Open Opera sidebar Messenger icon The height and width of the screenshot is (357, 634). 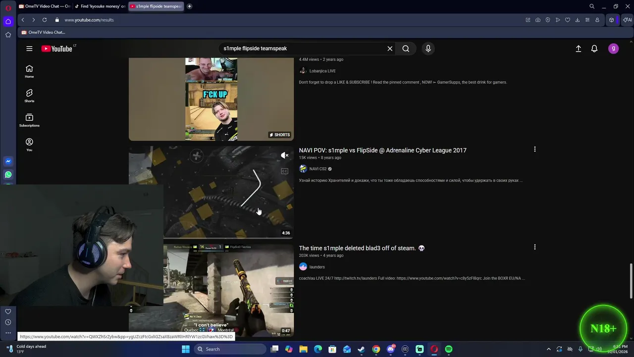(x=8, y=161)
